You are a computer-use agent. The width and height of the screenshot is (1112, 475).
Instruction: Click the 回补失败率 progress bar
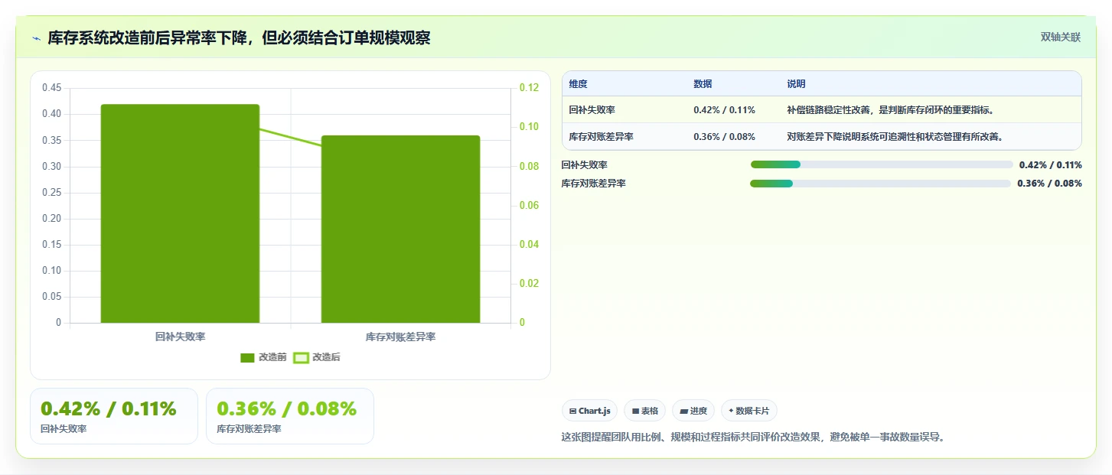click(x=882, y=164)
